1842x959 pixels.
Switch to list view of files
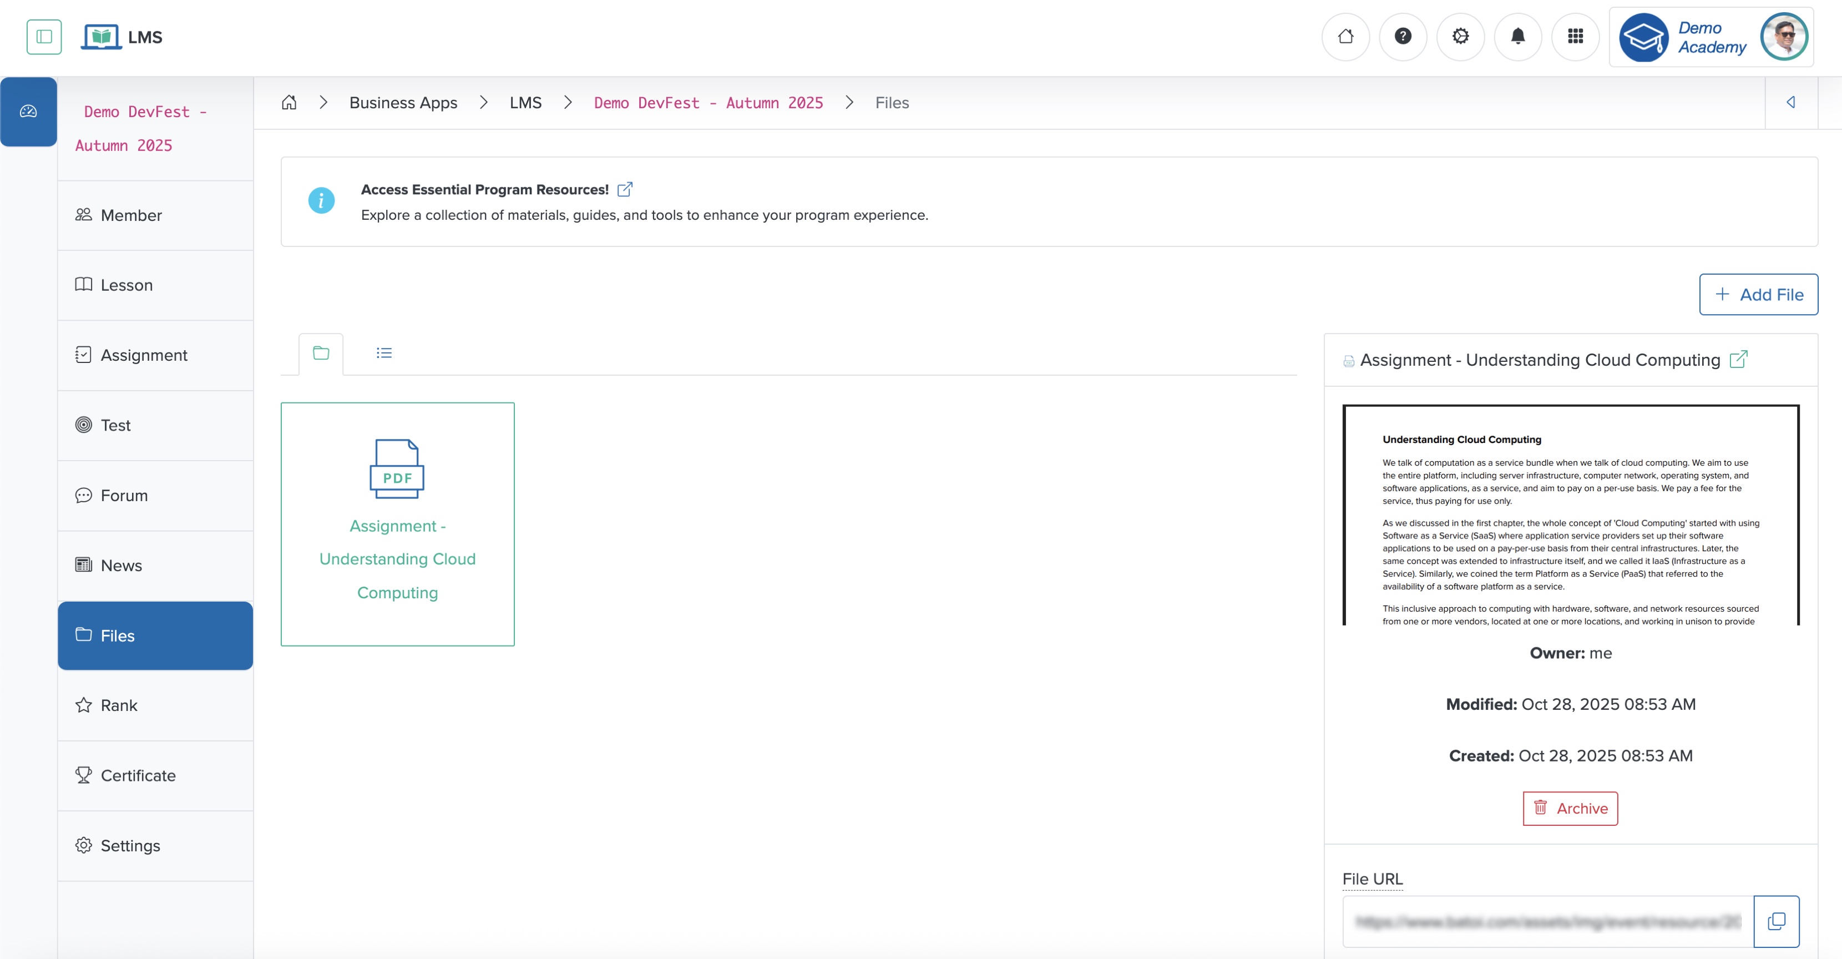click(384, 352)
